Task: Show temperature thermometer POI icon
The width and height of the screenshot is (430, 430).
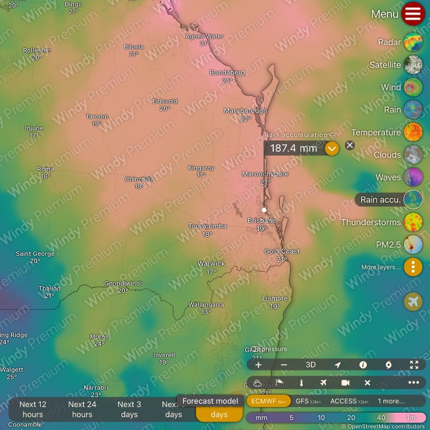Action: pyautogui.click(x=301, y=383)
